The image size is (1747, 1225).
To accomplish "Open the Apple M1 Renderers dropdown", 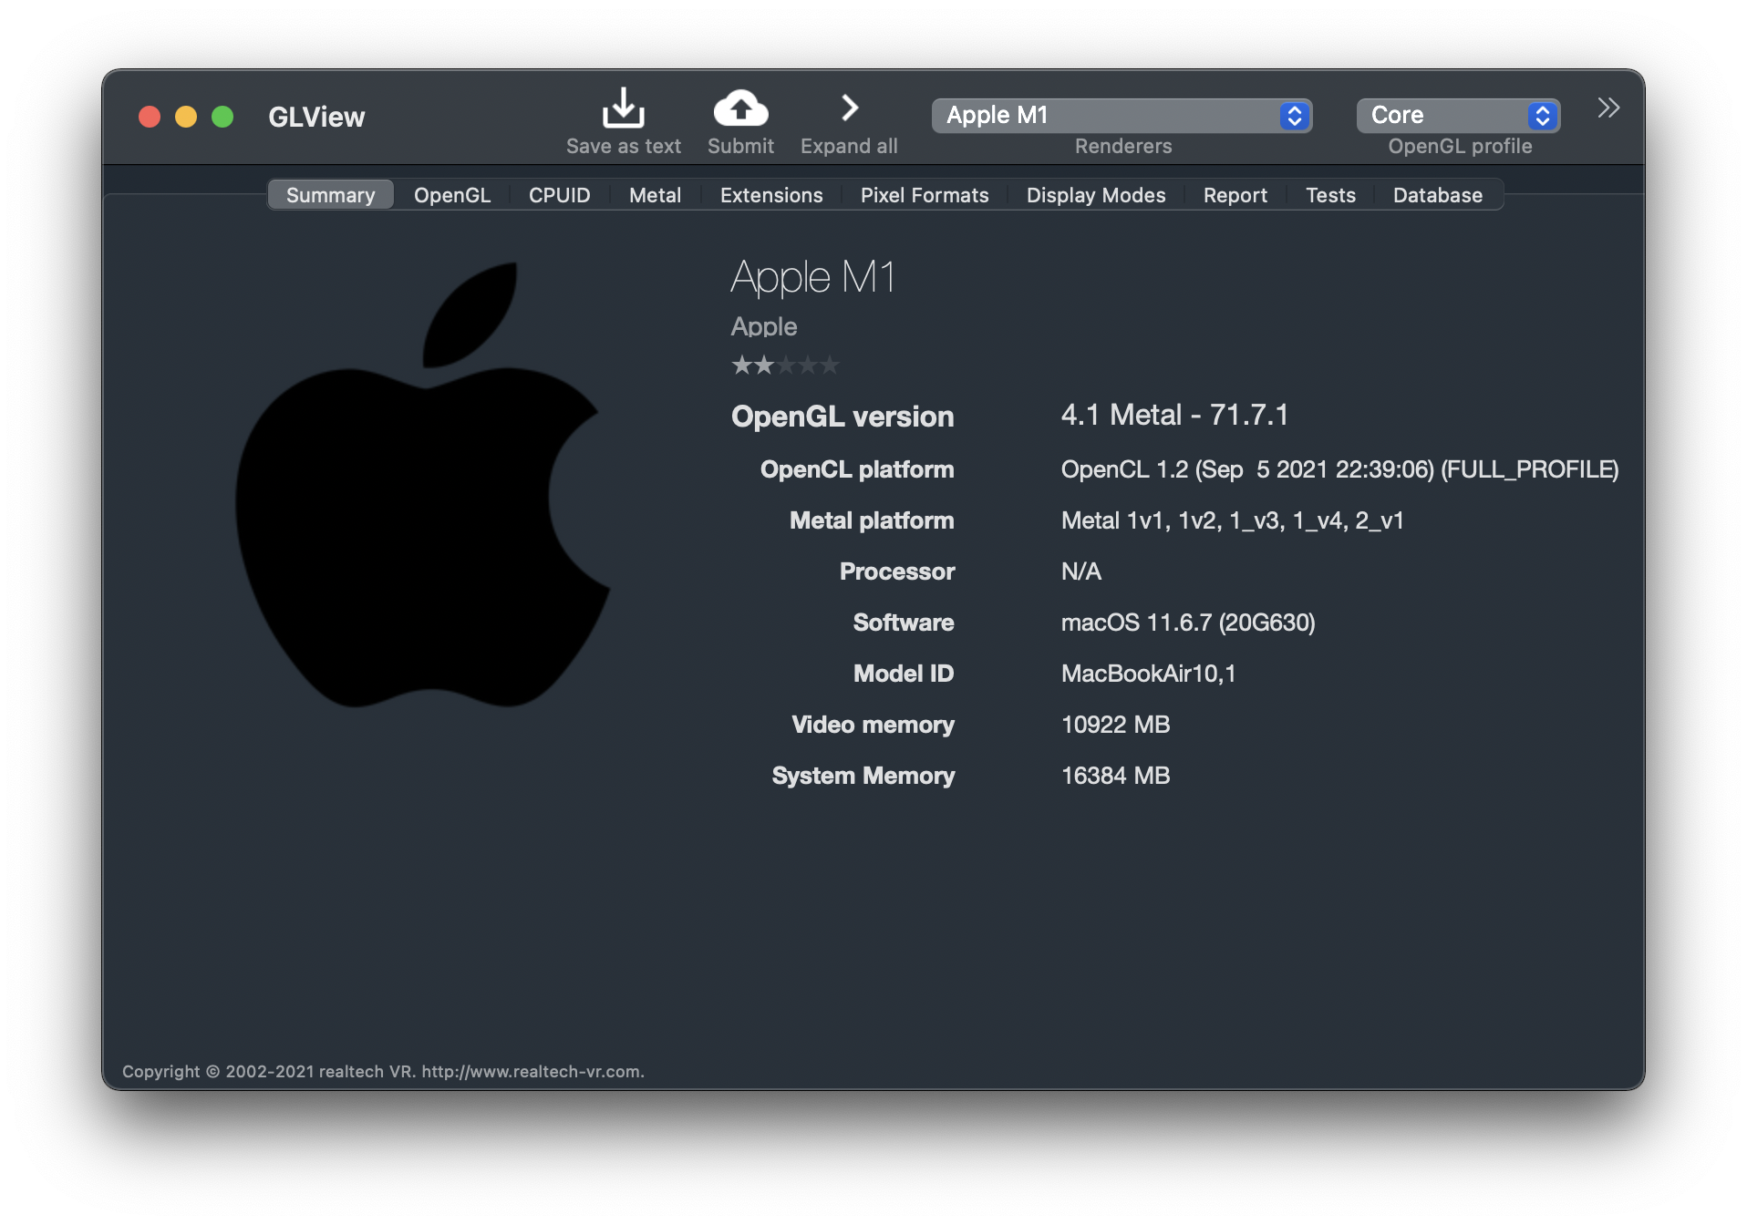I will [x=1122, y=116].
